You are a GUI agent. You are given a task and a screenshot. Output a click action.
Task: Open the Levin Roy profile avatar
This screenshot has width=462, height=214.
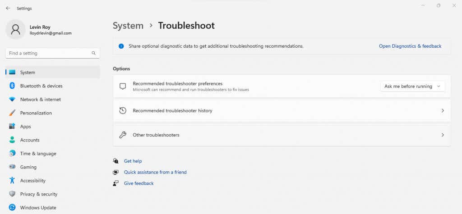[15, 29]
